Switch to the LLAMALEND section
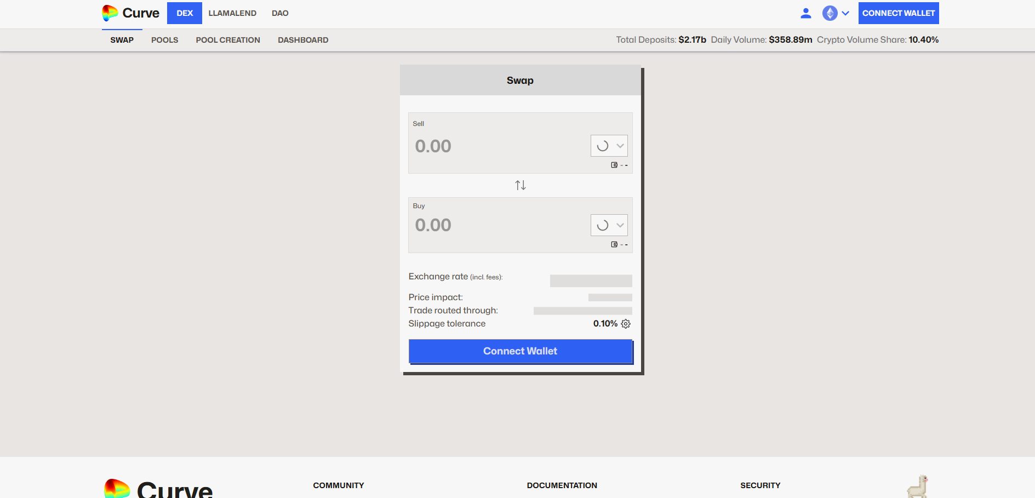1035x498 pixels. (x=232, y=13)
